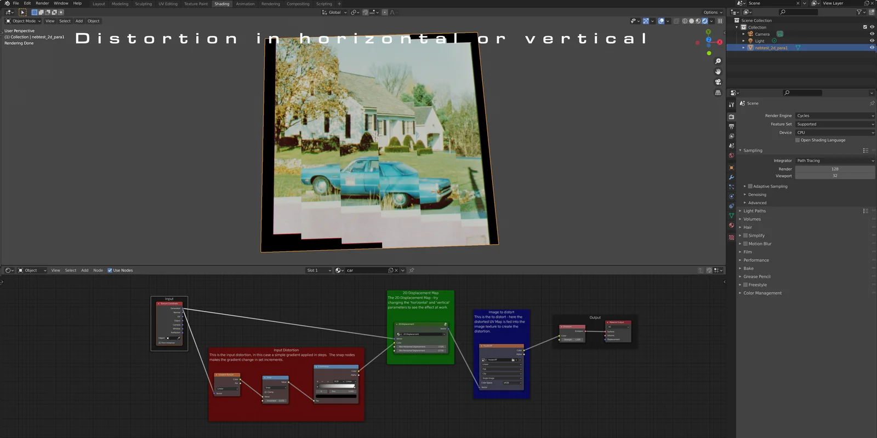Select solid viewport shading mode
Viewport: 877px width, 438px height.
[691, 21]
